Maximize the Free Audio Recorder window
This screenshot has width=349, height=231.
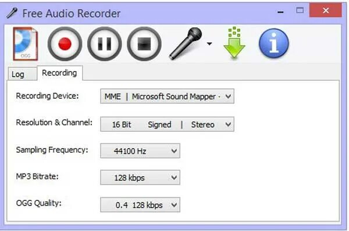(x=300, y=10)
